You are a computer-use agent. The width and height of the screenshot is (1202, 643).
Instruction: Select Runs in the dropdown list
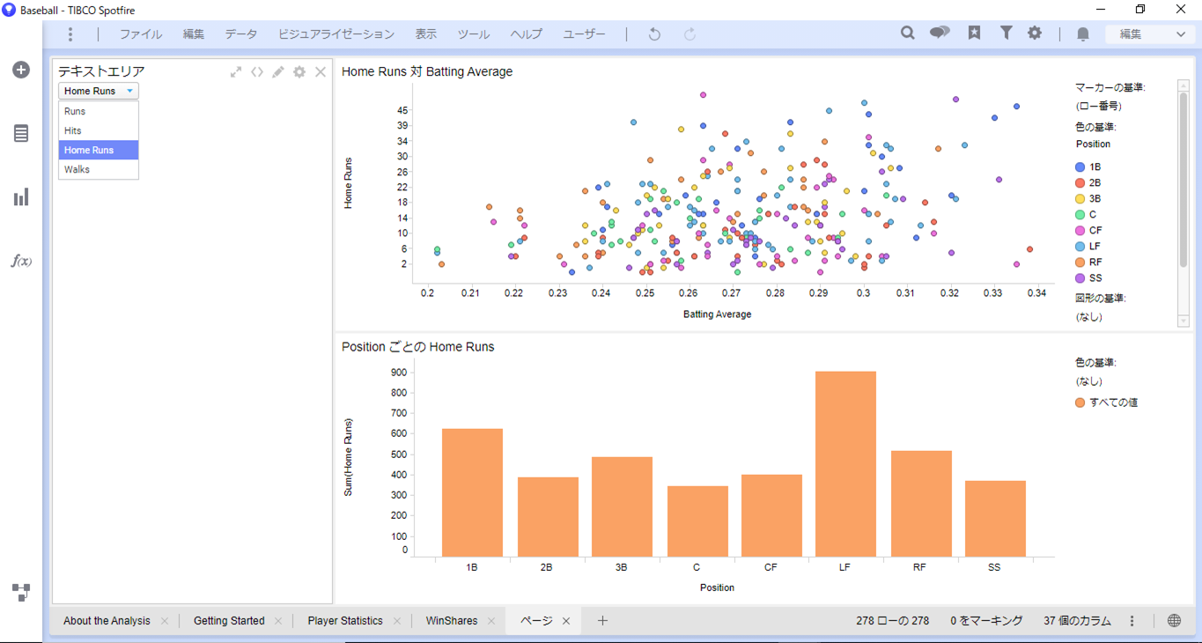click(x=99, y=111)
